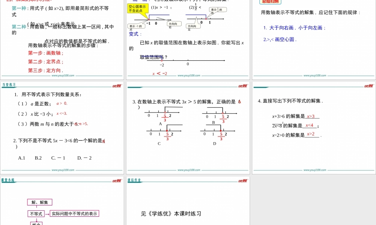Click the red answer x<4
376x225 pixels.
[x=309, y=125]
